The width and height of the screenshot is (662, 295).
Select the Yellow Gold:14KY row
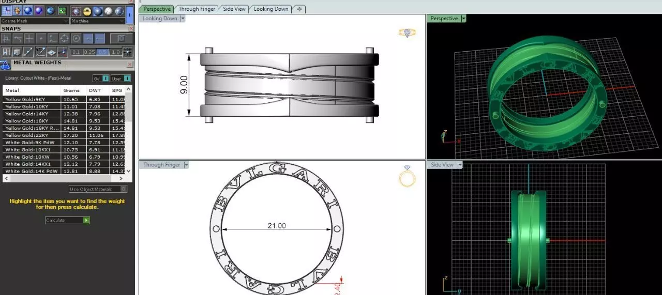coord(64,113)
